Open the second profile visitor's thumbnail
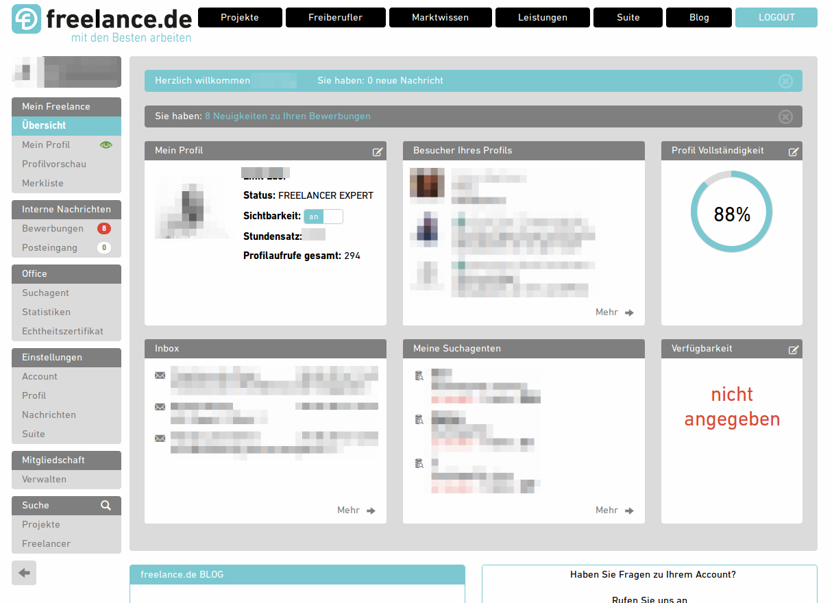Viewport: 834px width, 603px height. 427,228
